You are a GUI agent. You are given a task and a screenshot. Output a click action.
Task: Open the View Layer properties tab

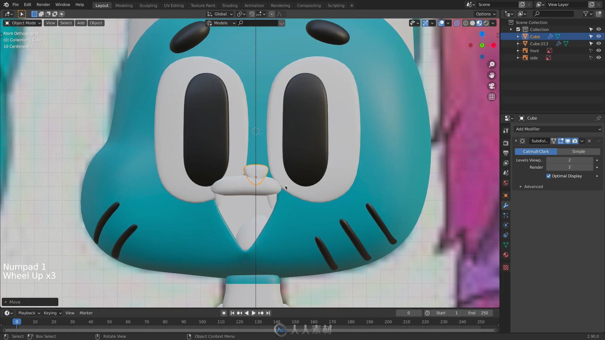pos(506,163)
